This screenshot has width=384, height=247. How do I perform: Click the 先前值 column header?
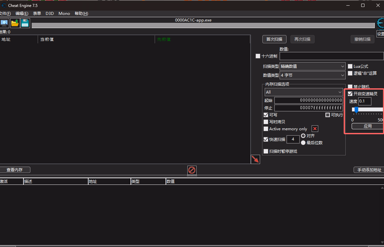[203, 39]
